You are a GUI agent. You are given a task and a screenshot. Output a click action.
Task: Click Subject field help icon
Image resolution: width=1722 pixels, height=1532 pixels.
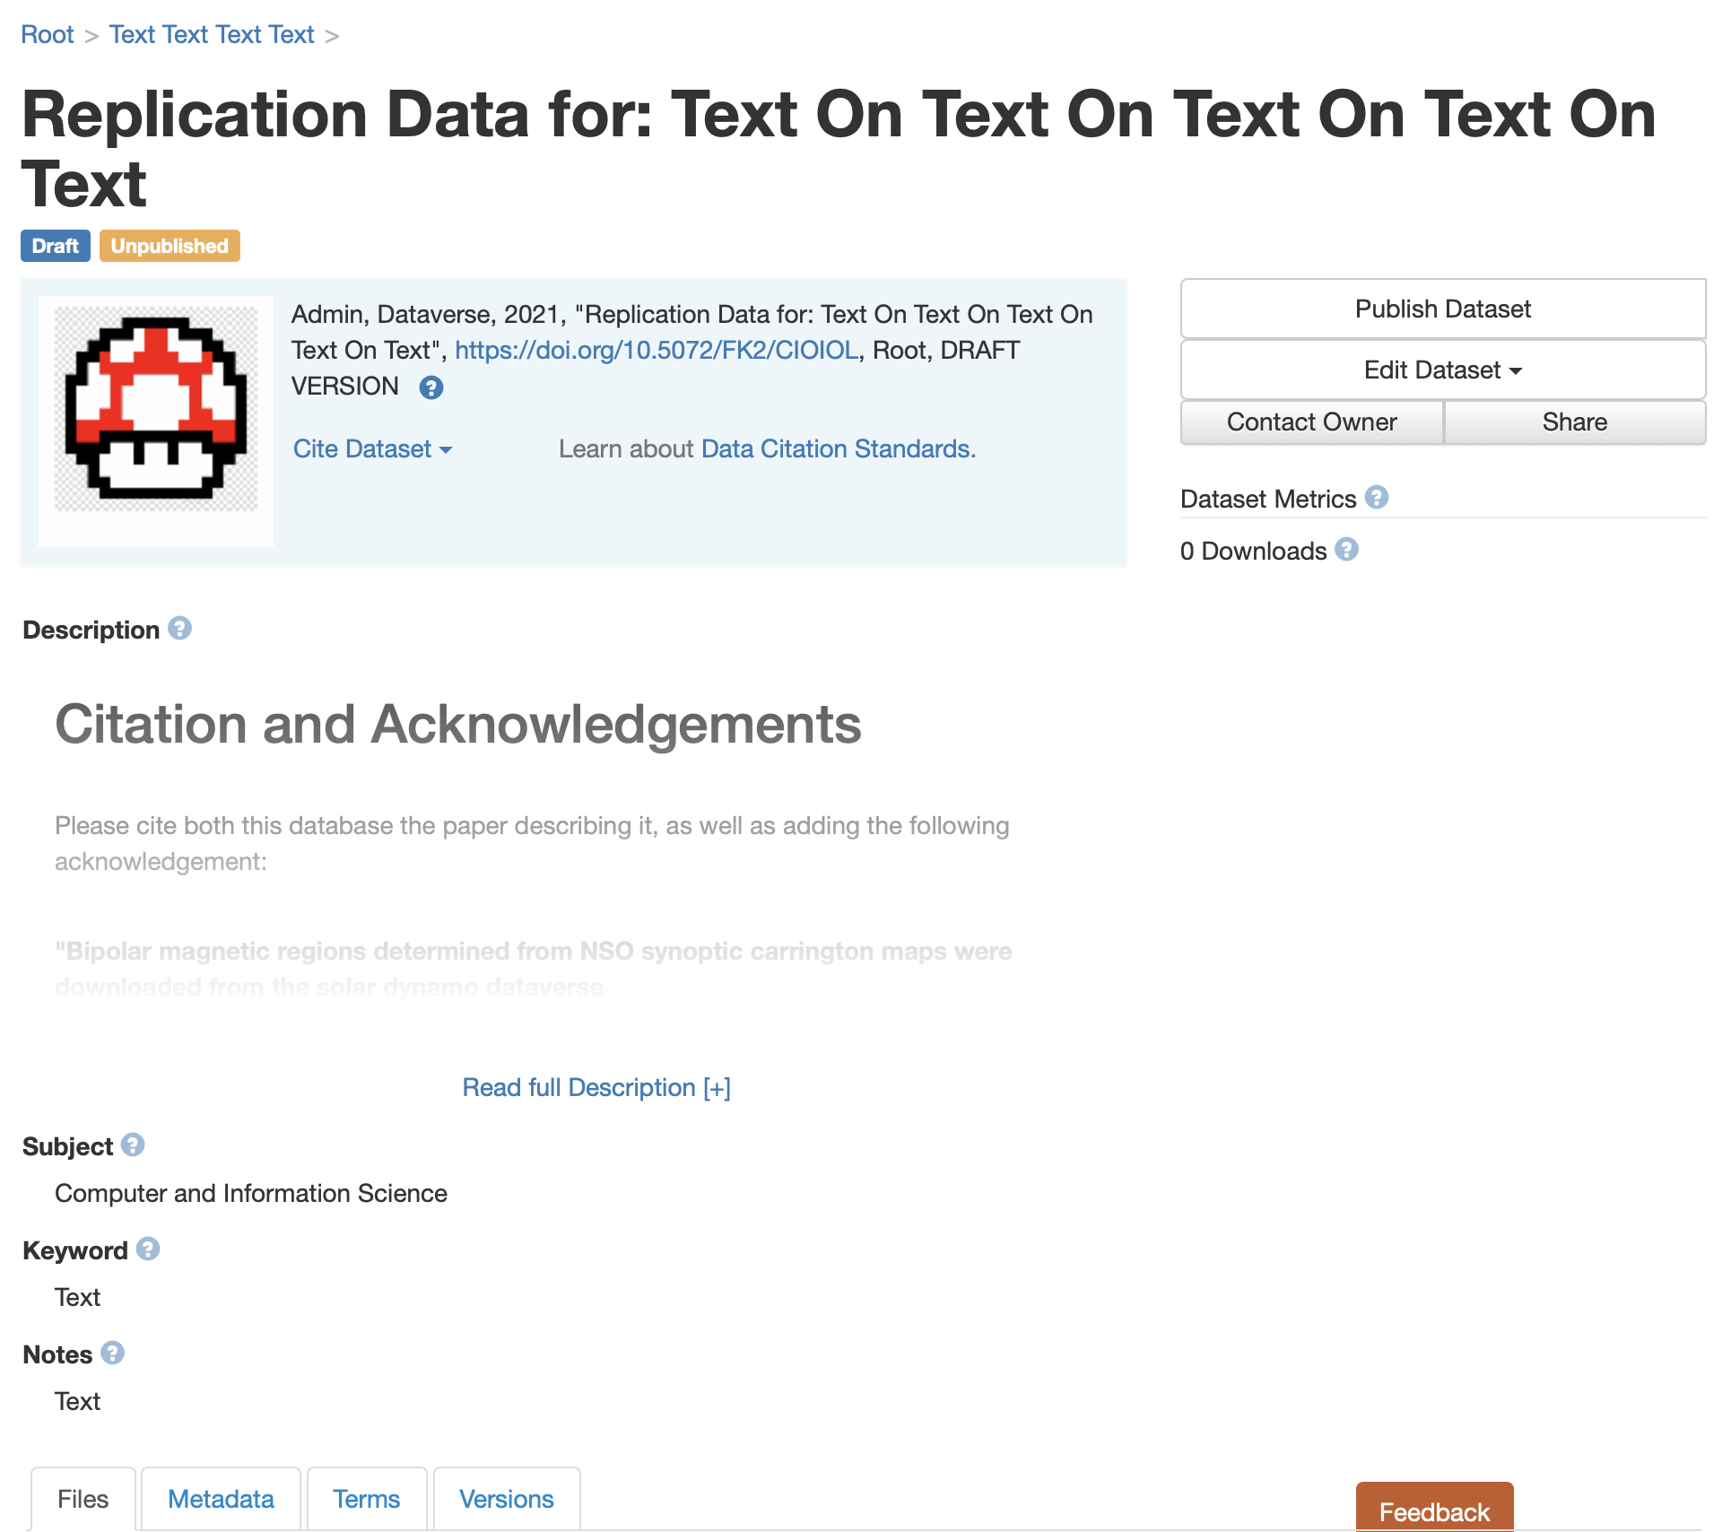click(x=133, y=1145)
